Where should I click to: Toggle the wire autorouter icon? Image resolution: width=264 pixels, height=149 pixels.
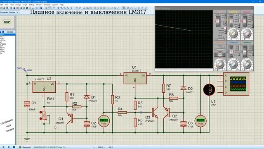click(x=124, y=8)
